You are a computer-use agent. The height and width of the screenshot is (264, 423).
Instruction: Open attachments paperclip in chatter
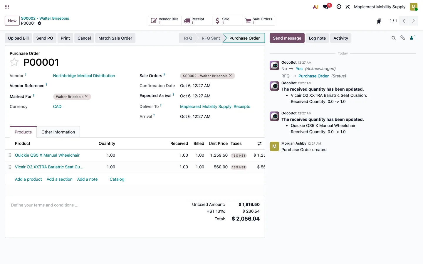(403, 38)
